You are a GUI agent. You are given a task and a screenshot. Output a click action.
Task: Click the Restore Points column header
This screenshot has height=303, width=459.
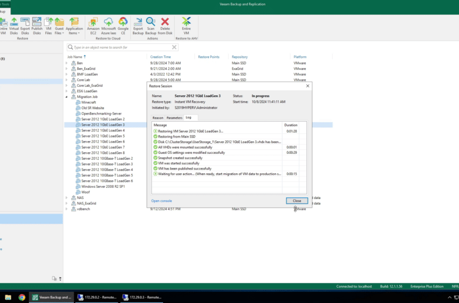(x=208, y=57)
